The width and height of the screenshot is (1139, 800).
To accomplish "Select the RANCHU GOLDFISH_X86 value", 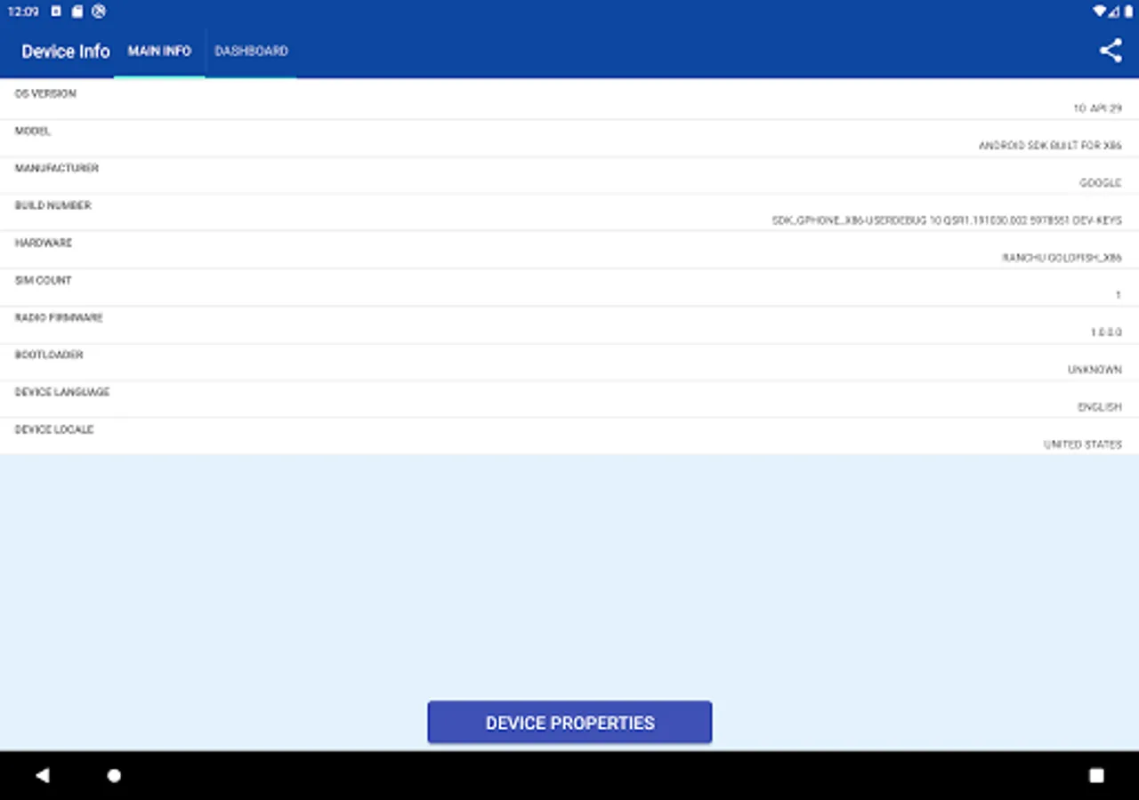I will tap(1062, 258).
